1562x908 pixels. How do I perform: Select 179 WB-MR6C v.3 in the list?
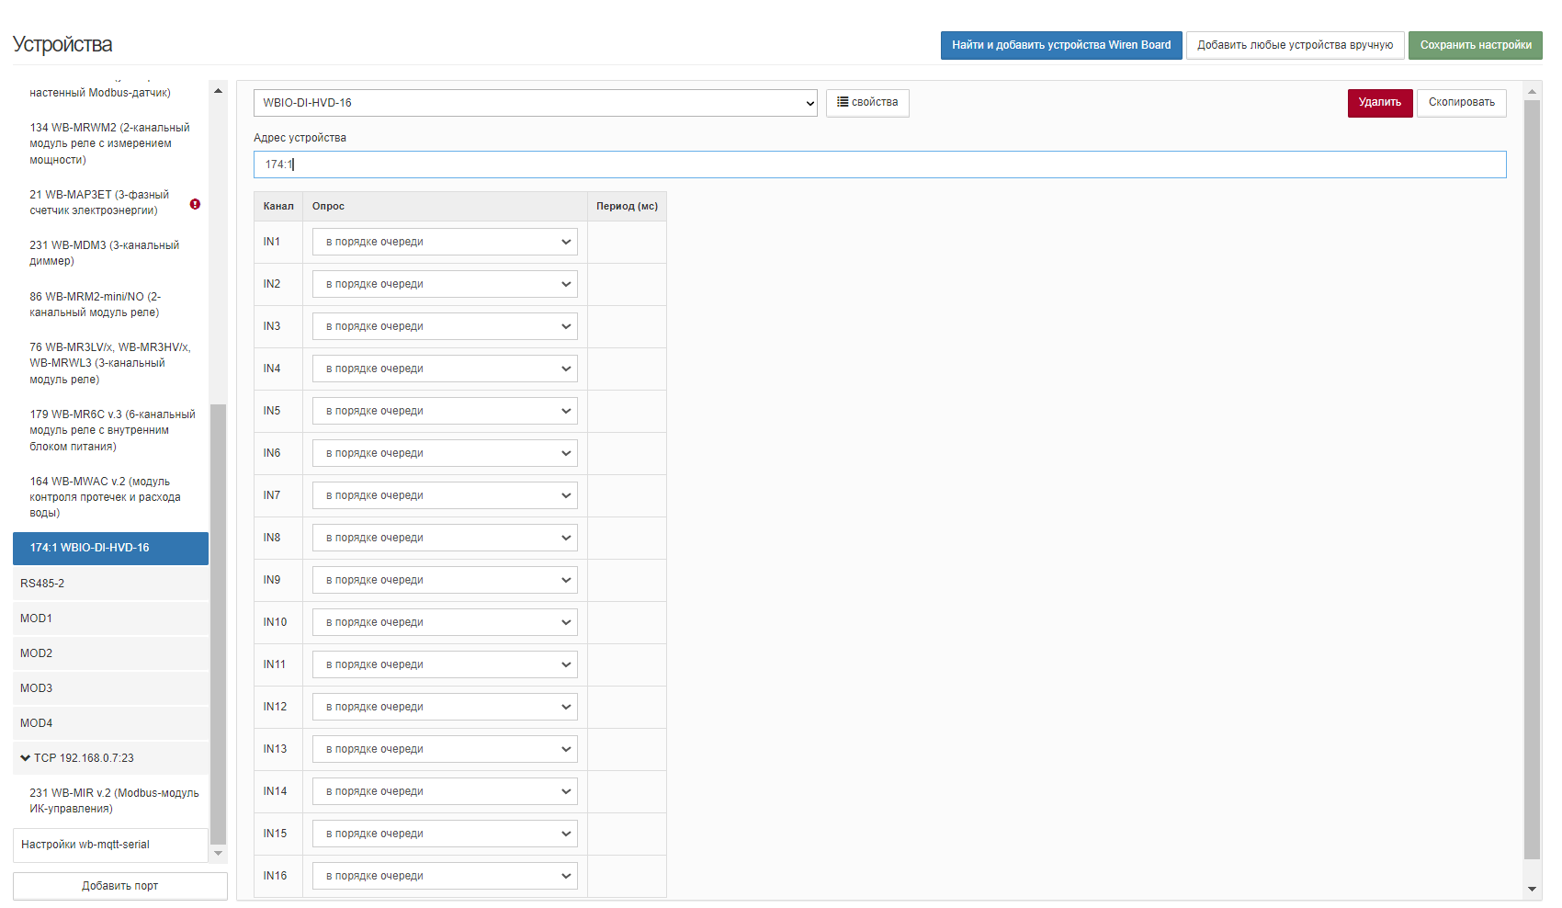tap(110, 430)
